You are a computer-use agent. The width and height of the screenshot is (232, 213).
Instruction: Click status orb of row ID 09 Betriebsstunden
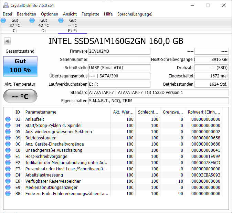coord(8,138)
